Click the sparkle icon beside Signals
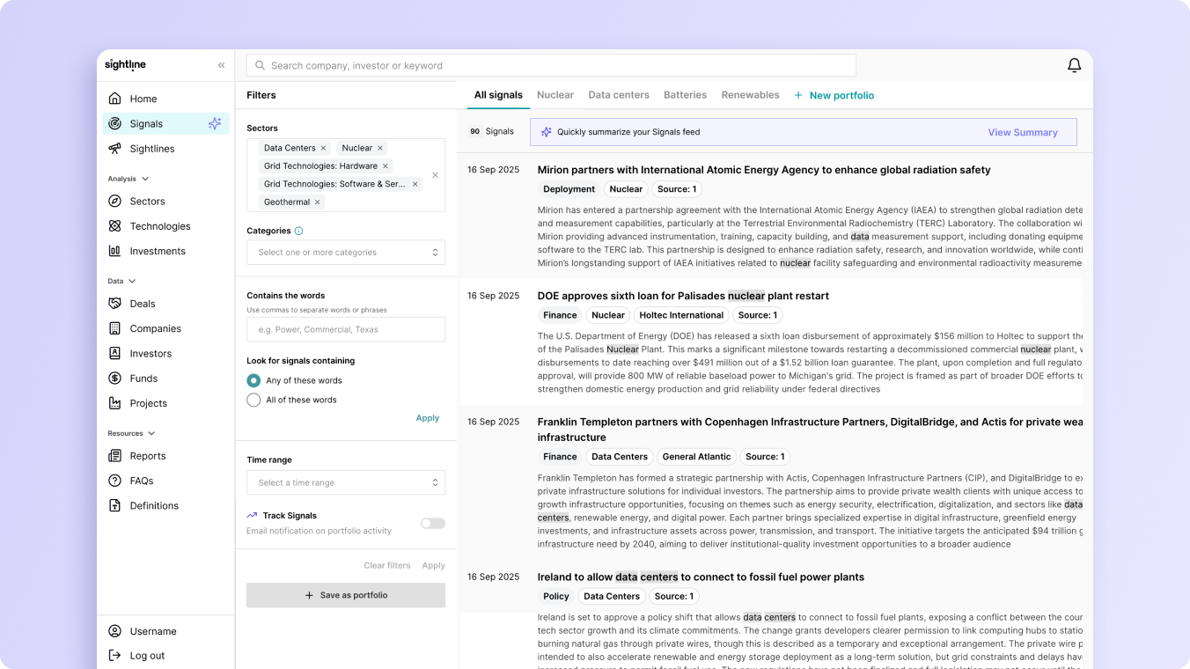 tap(215, 123)
